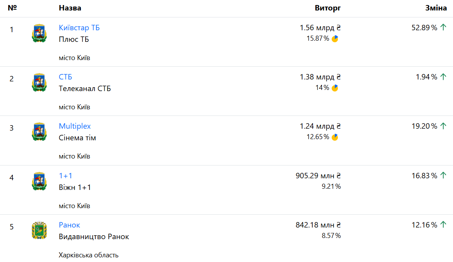Click the № column header
Image resolution: width=453 pixels, height=262 pixels.
pyautogui.click(x=12, y=8)
